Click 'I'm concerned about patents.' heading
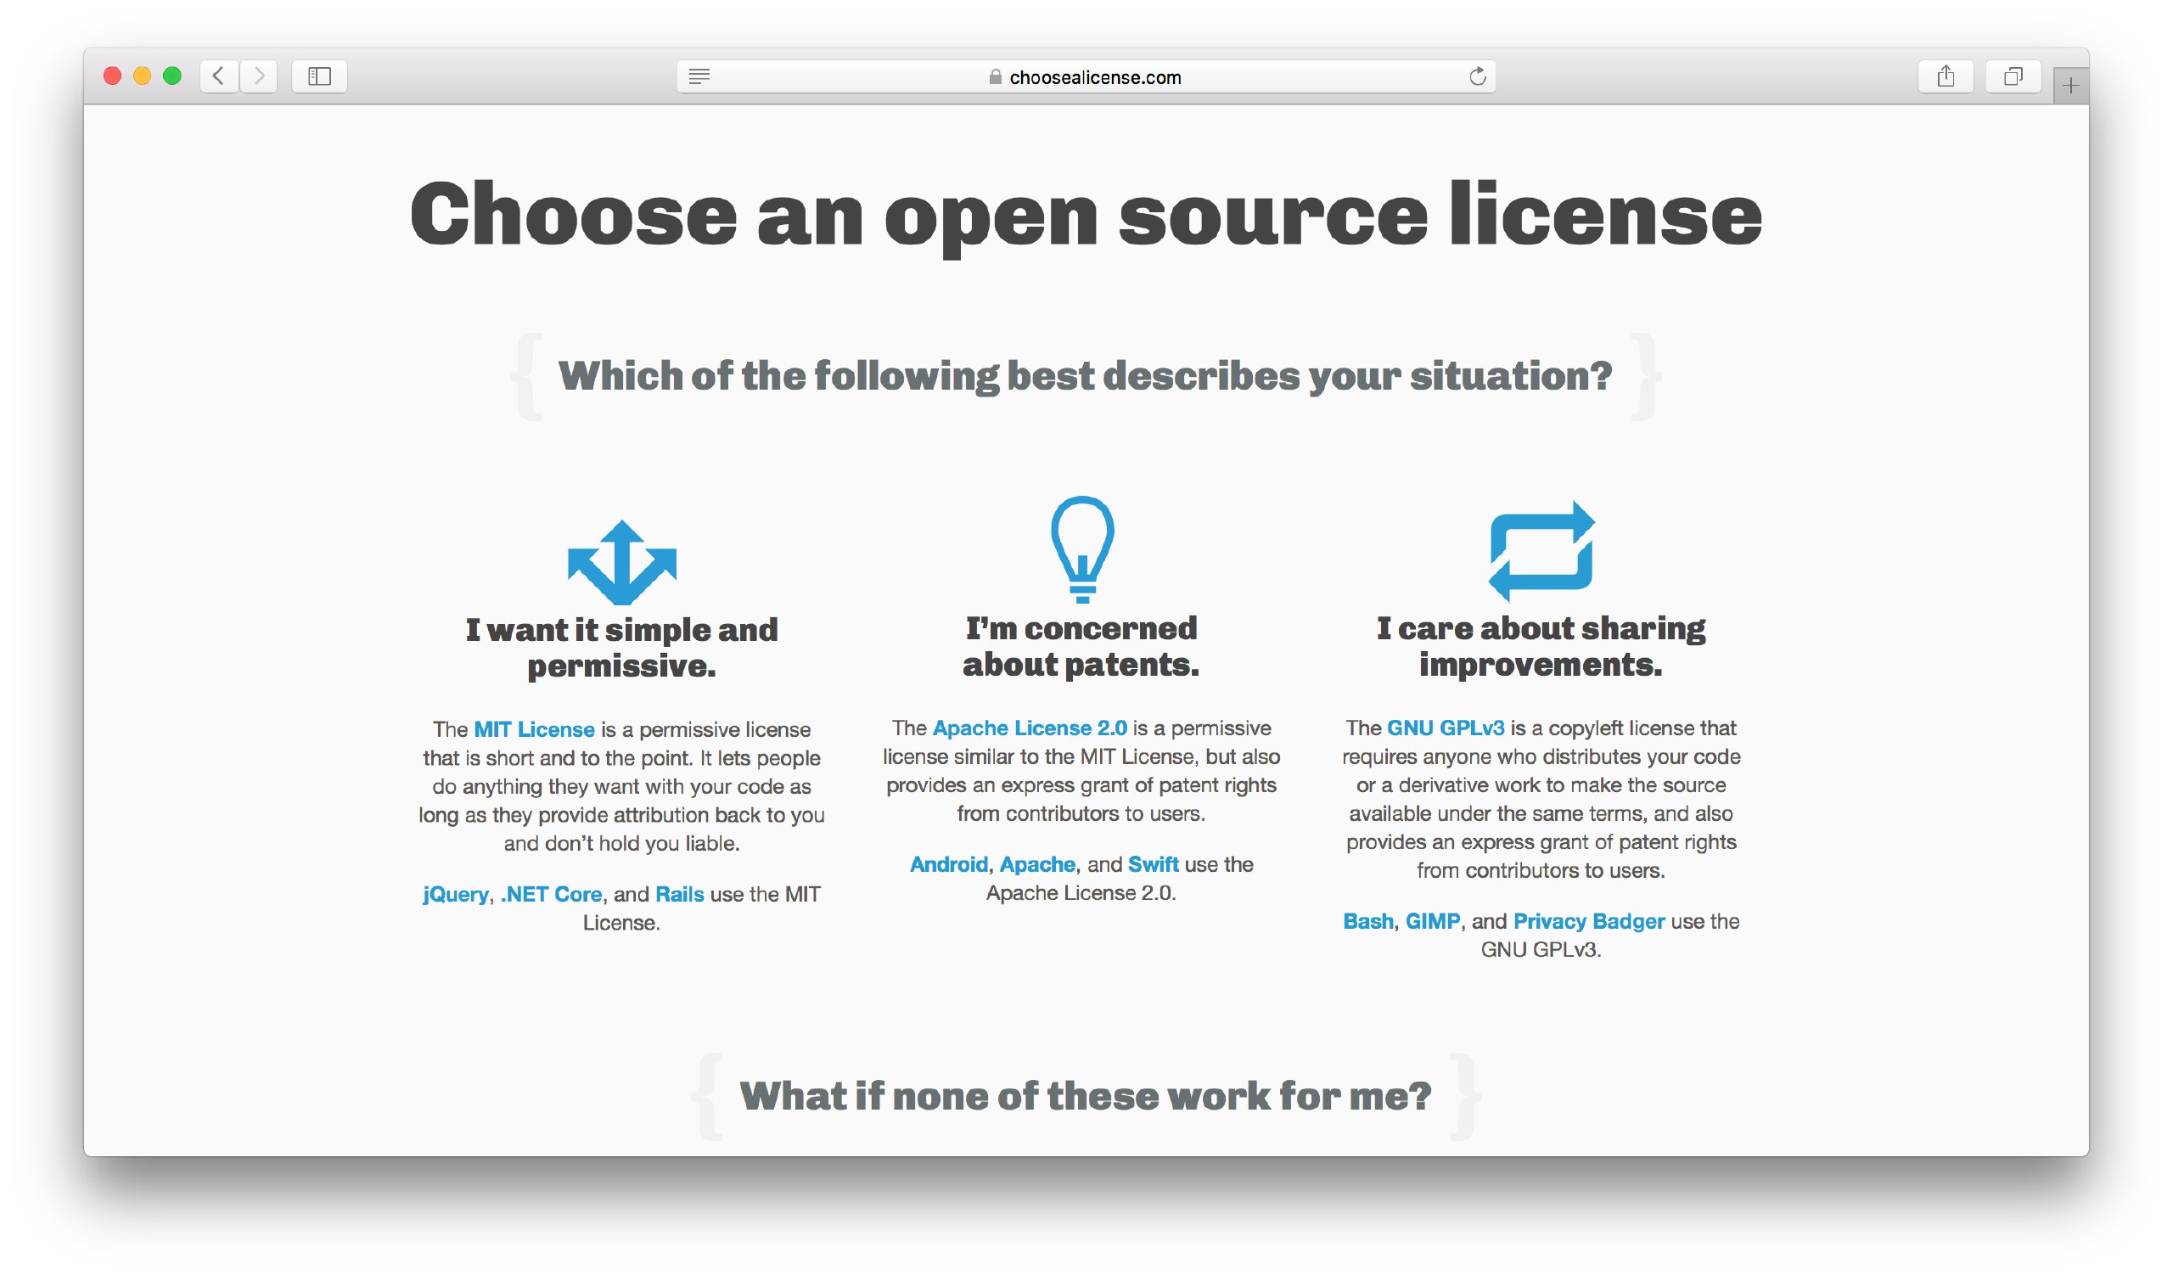This screenshot has width=2173, height=1276. click(x=1081, y=646)
